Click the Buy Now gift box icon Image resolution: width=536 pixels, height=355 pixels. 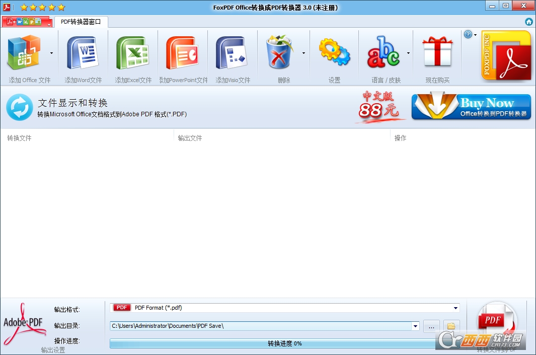pyautogui.click(x=437, y=53)
